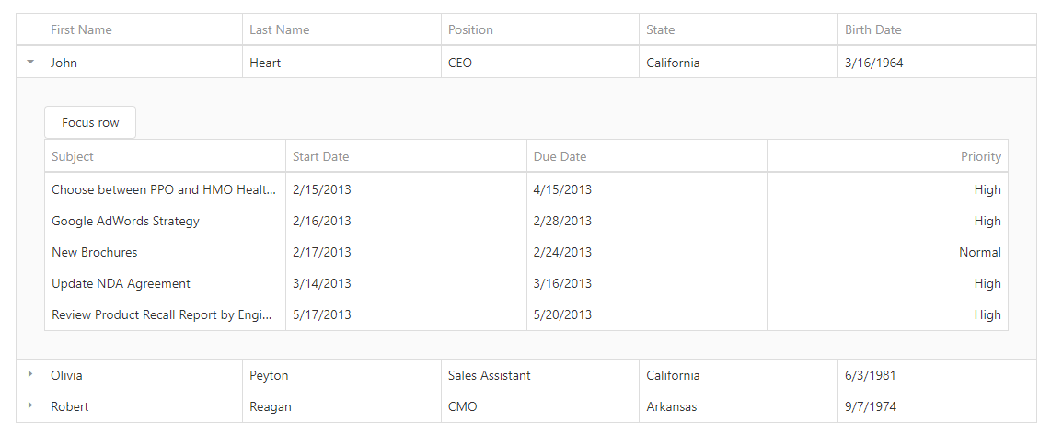Sort by First Name column header
The height and width of the screenshot is (434, 1051).
click(81, 29)
